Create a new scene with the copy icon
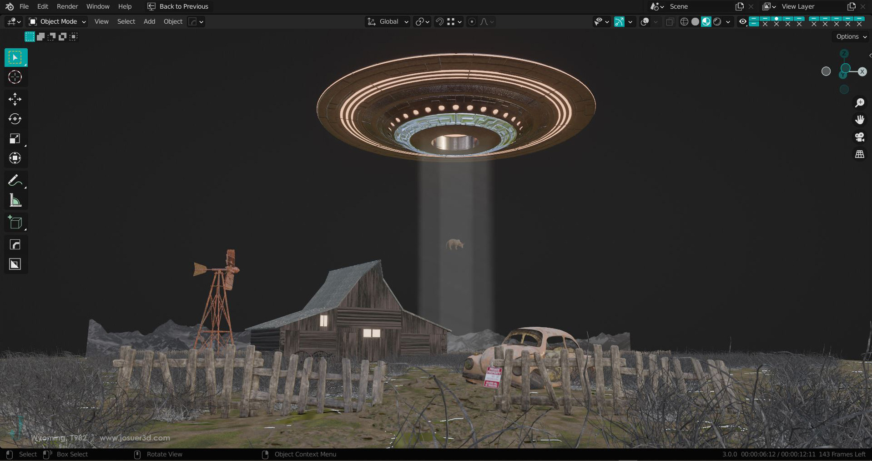Image resolution: width=872 pixels, height=461 pixels. 740,6
